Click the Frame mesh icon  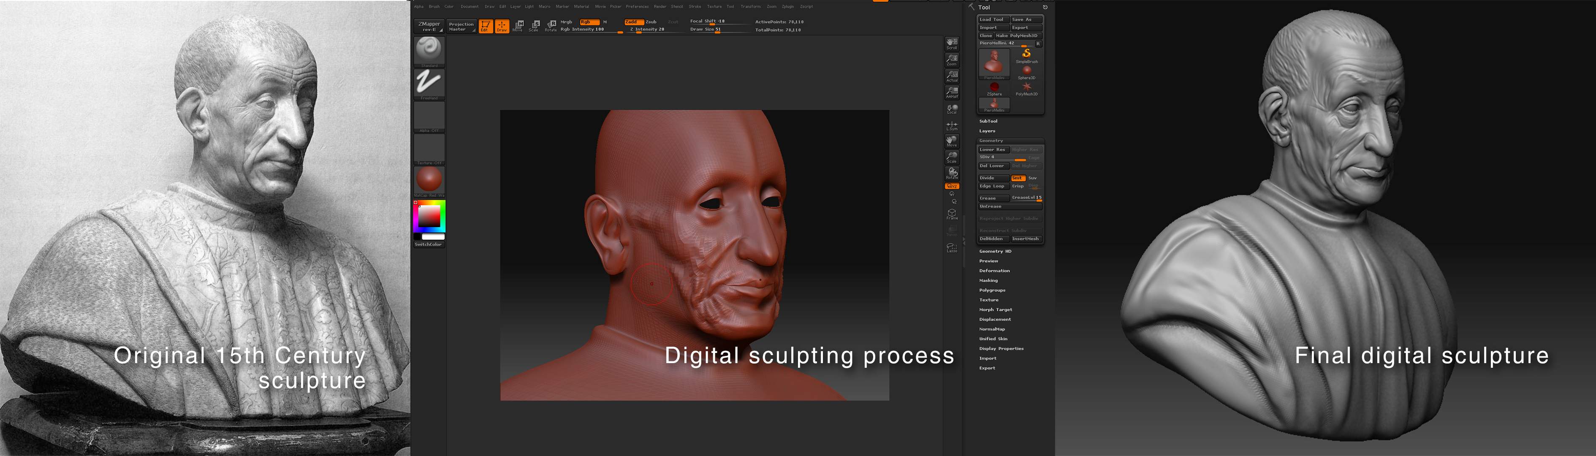click(952, 214)
